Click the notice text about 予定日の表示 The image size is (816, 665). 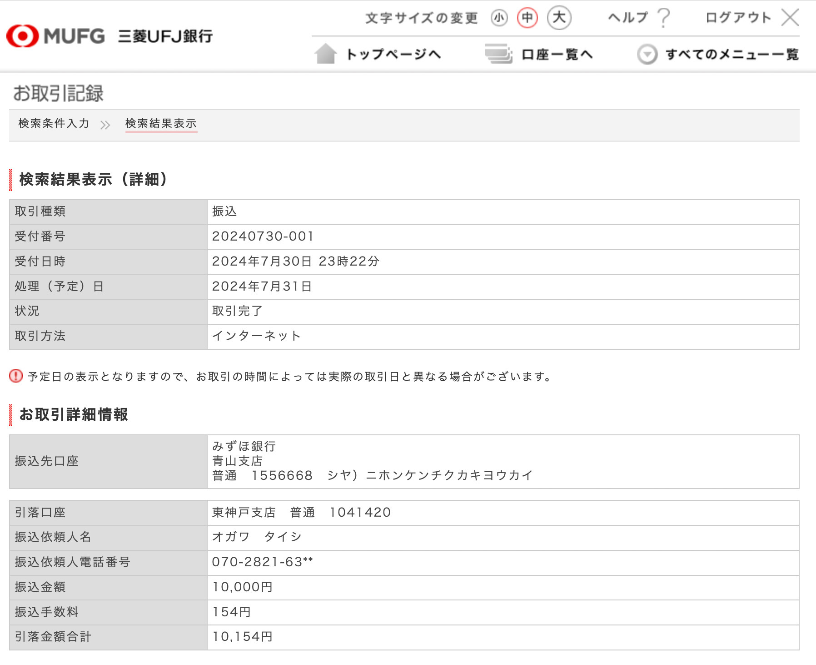(290, 377)
